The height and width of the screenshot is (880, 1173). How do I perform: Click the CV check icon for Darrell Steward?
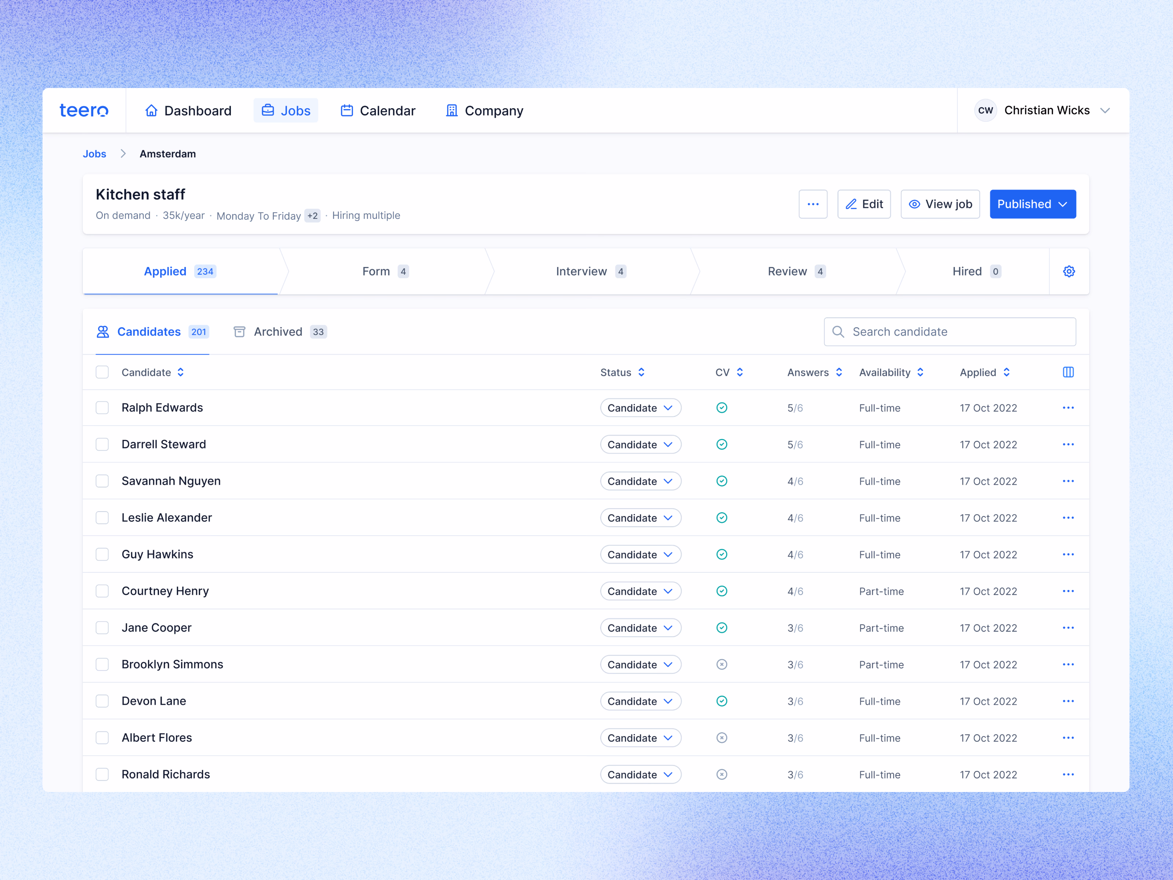[x=721, y=444]
